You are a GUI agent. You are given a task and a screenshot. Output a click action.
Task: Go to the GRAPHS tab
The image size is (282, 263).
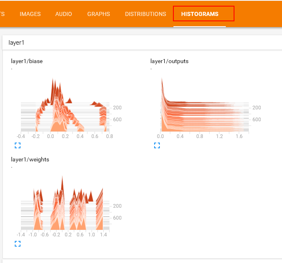coord(98,14)
